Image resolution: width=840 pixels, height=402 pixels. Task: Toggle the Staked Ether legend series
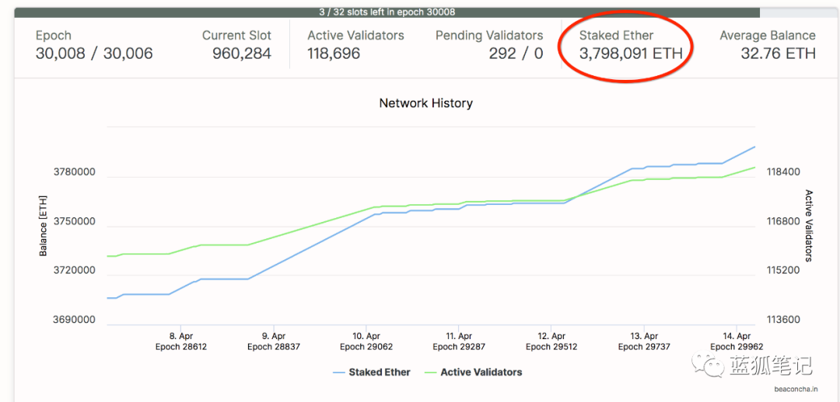pyautogui.click(x=379, y=373)
